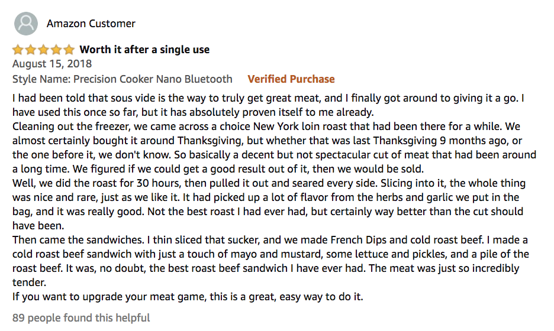Click the line starting 'Well, we did the roast'
554x331 pixels.
(269, 183)
